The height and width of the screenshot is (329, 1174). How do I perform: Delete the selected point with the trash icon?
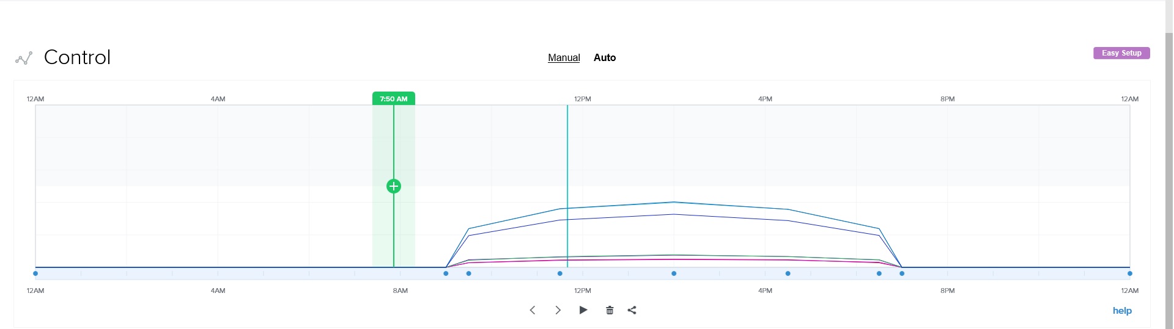click(x=610, y=310)
